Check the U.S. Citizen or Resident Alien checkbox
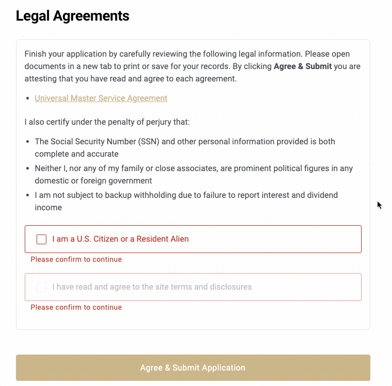 (x=42, y=239)
